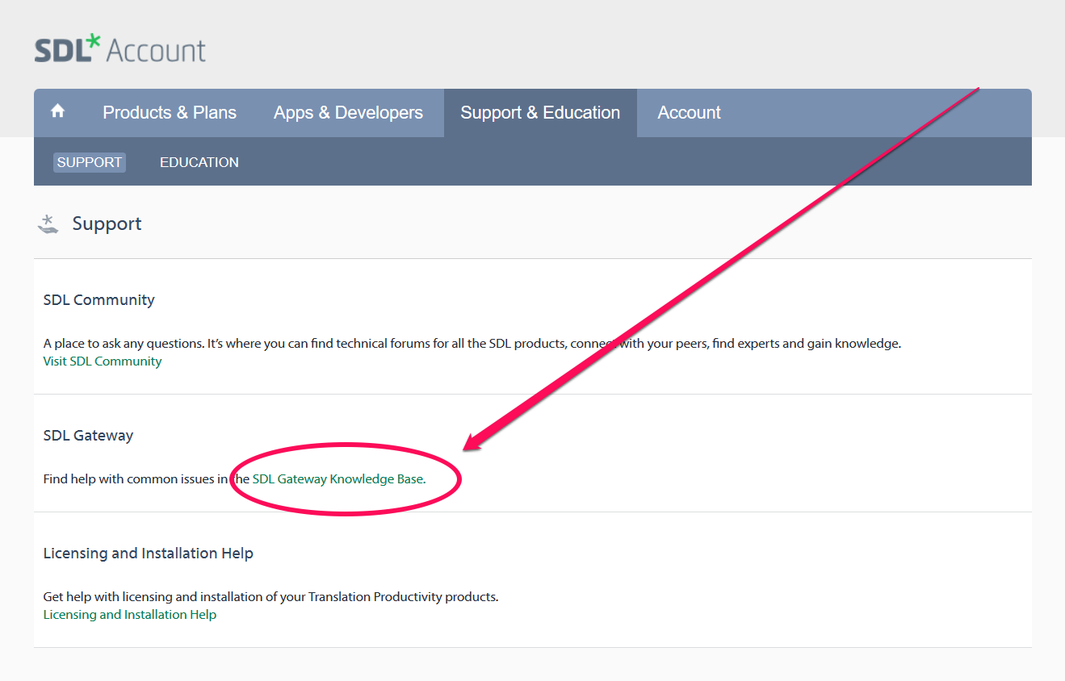Click the Licensing and Installation Help heading
The height and width of the screenshot is (681, 1065).
149,554
